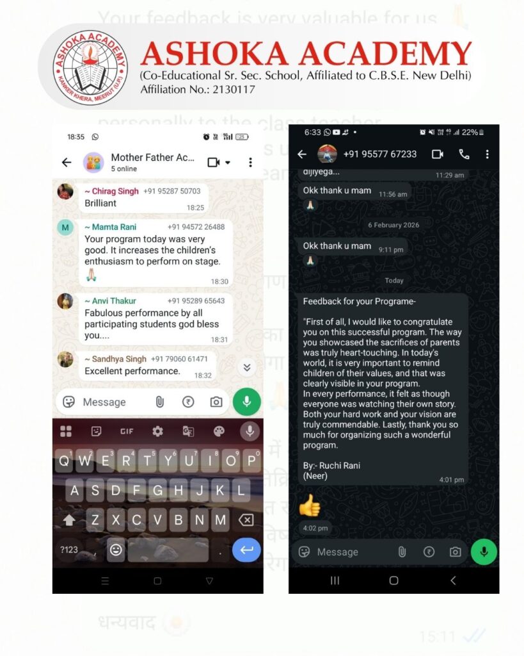Toggle the keyboard shift key
524x656 pixels.
click(x=69, y=520)
